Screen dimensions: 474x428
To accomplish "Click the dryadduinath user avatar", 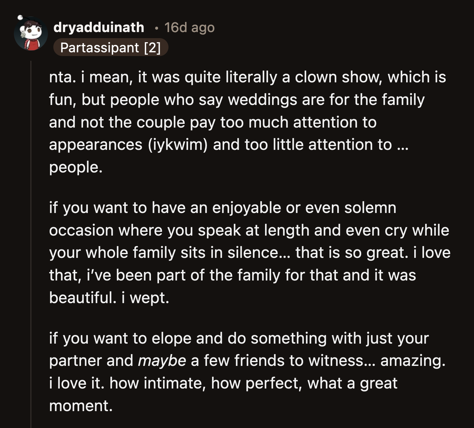I will pos(31,34).
